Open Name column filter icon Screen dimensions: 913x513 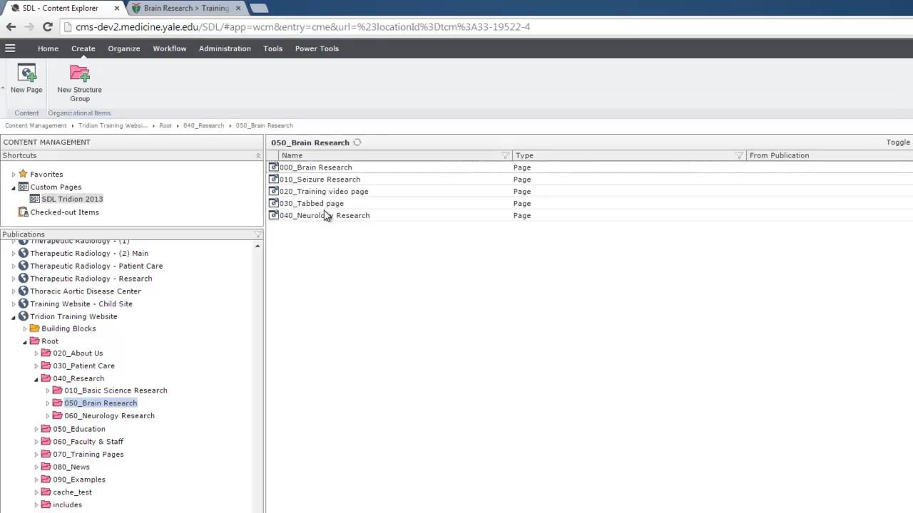tap(505, 155)
